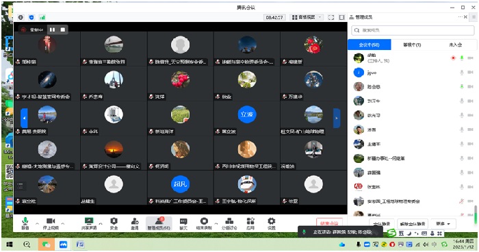Click the 解除全体静音 unmute all button
This screenshot has width=479, height=252.
[x=413, y=224]
